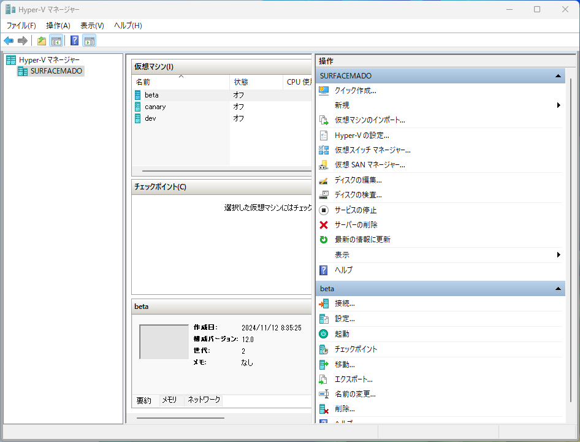Click the actions pane vertical scrollbar
This screenshot has width=580, height=442.
(571, 240)
